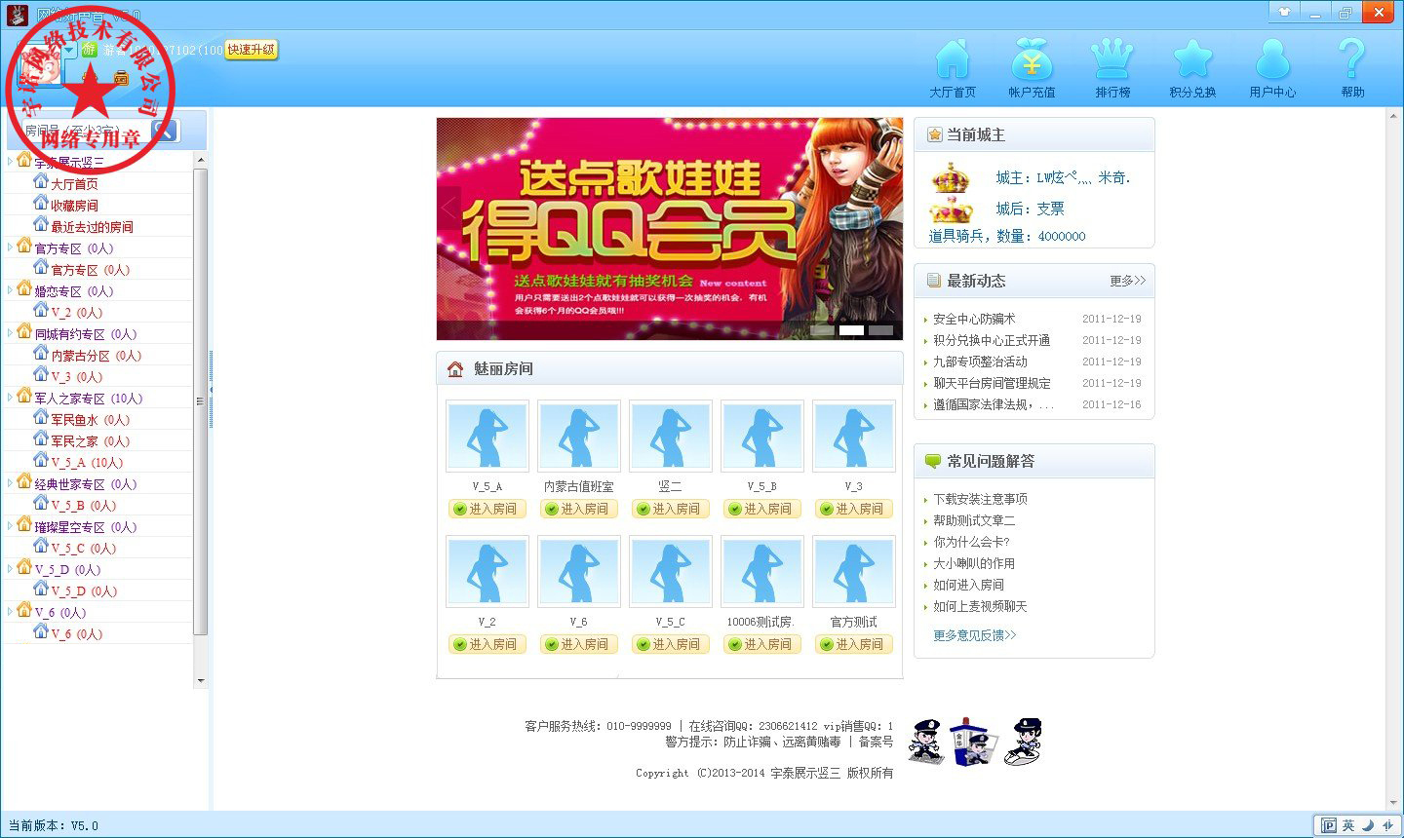Select the last banner slide indicator
1404x838 pixels.
[x=880, y=330]
